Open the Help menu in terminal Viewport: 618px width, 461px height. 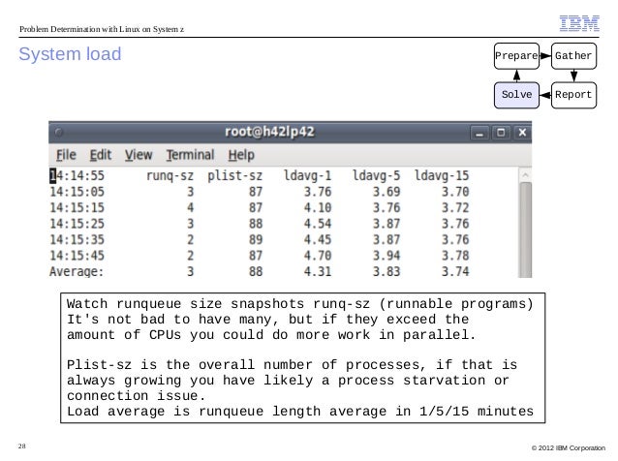[x=241, y=155]
